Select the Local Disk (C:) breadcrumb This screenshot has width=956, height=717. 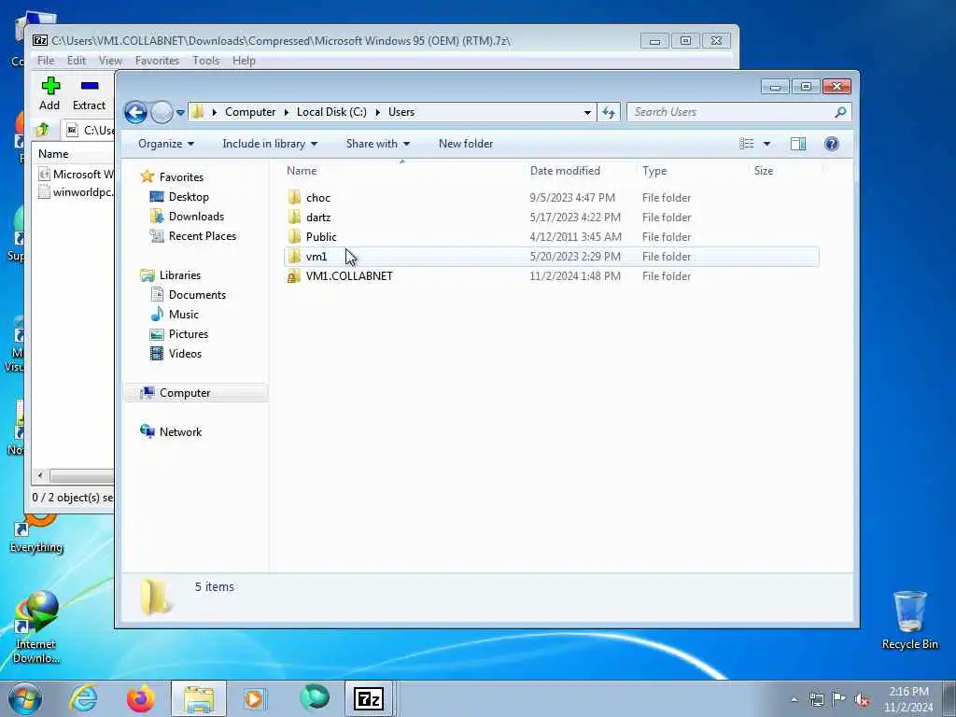[x=331, y=112]
